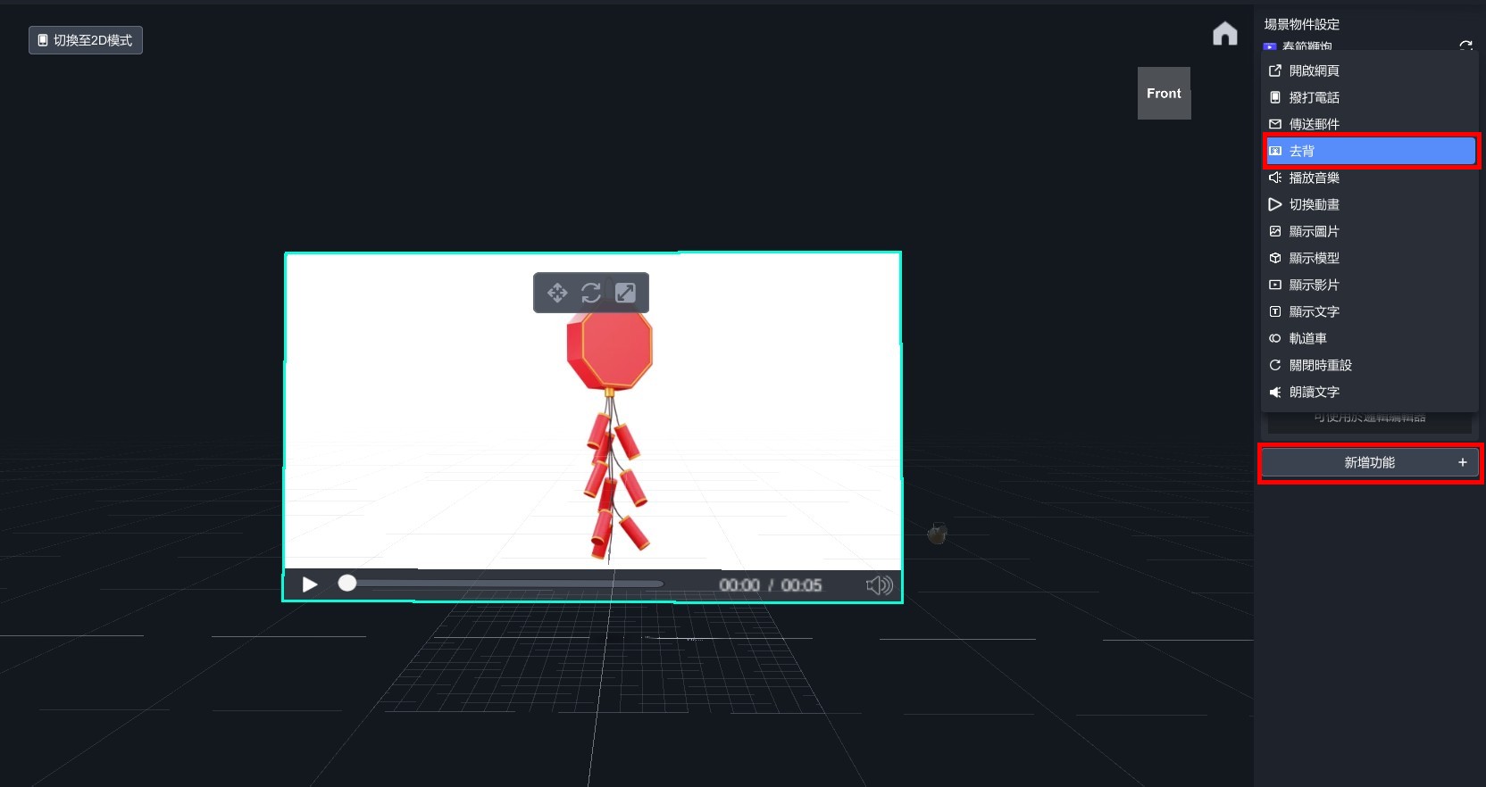Open the 新增功能 add function dropdown

[x=1369, y=462]
